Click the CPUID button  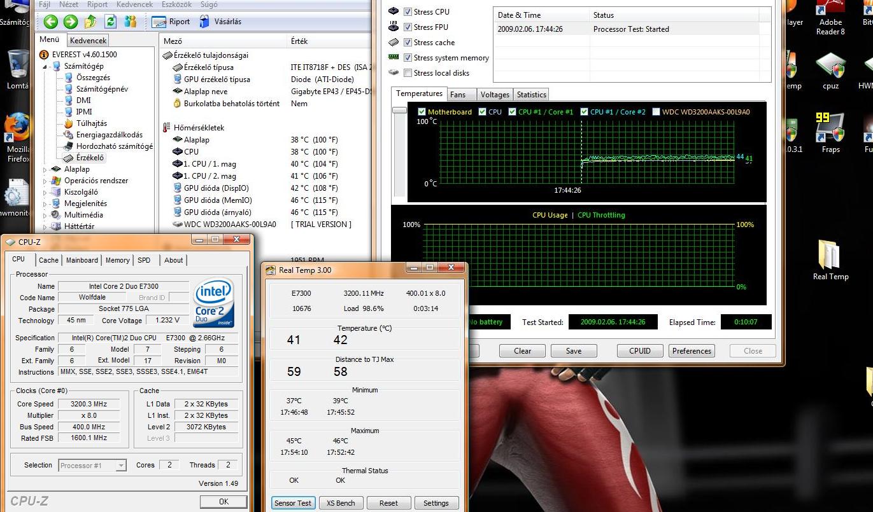(x=640, y=350)
